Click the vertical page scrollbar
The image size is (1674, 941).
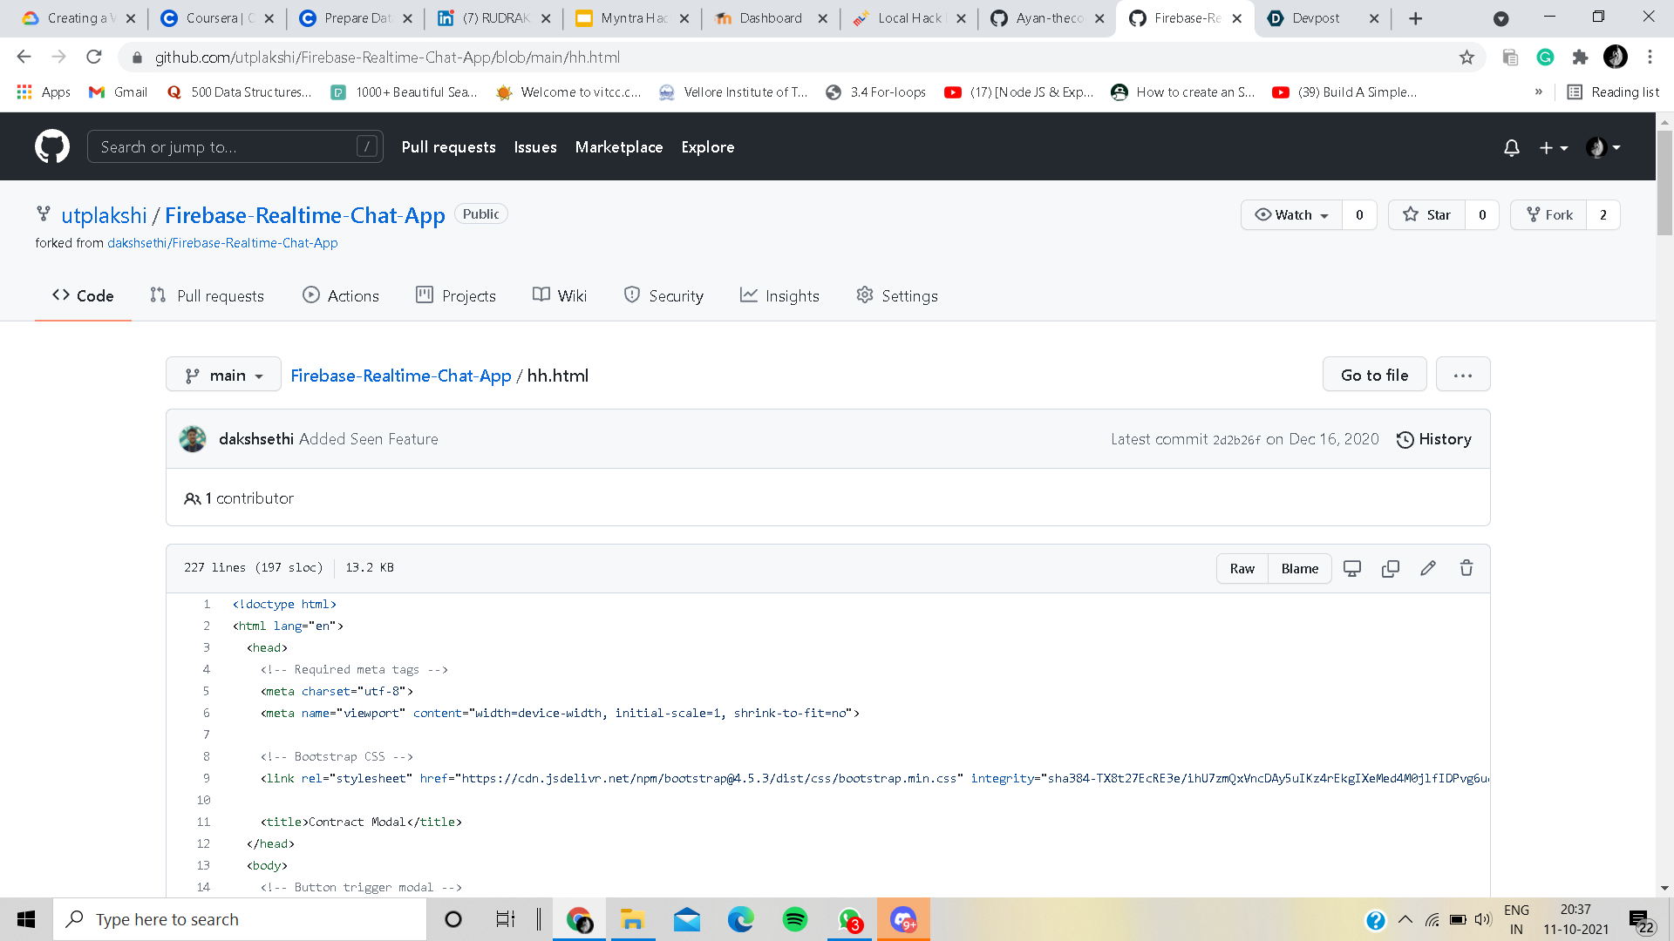pos(1664,183)
